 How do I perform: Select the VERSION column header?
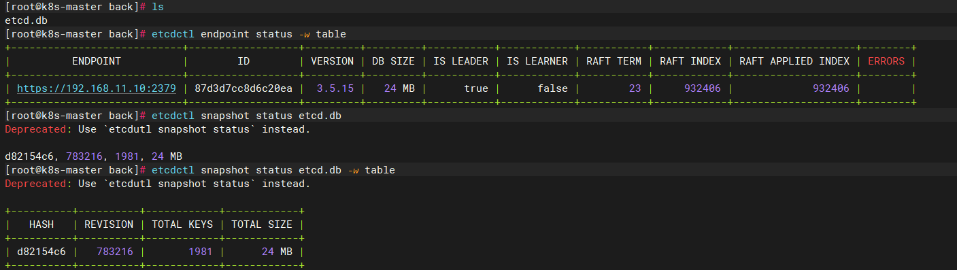(333, 61)
